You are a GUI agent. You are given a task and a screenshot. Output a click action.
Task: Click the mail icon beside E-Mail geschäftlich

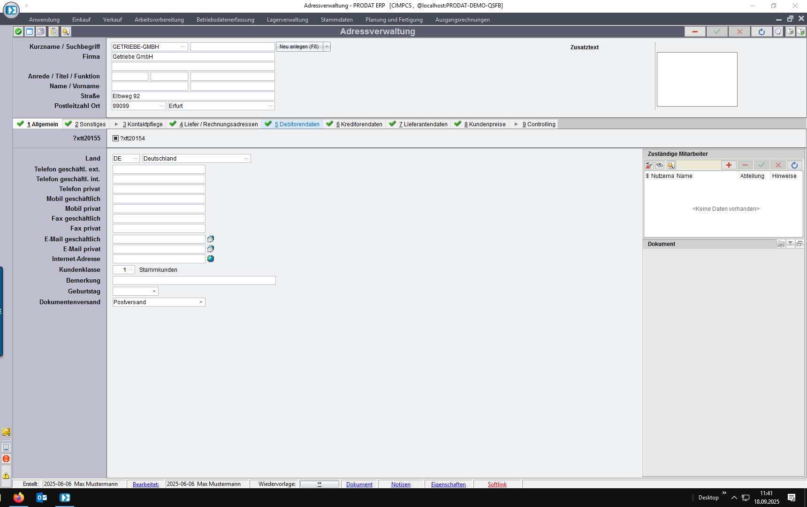211,239
